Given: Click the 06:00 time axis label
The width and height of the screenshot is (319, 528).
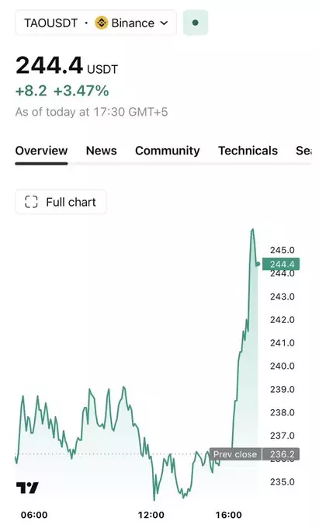Looking at the screenshot, I should (34, 515).
